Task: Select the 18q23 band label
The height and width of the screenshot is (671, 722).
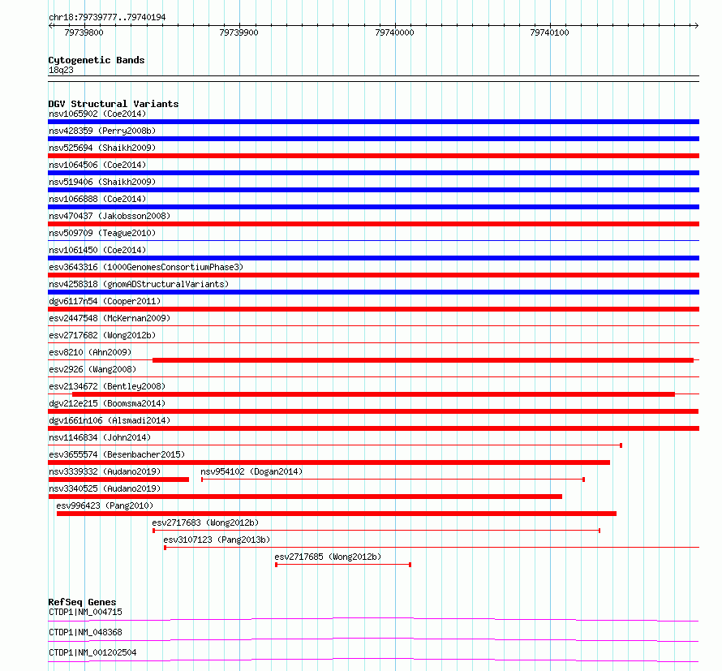Action: 61,70
